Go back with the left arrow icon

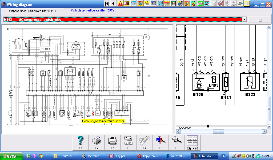pos(114,3)
